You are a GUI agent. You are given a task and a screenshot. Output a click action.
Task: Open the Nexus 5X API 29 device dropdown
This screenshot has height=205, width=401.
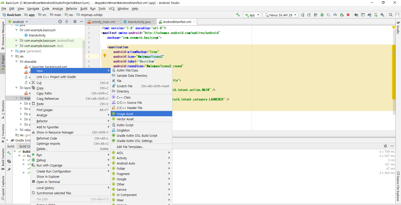pyautogui.click(x=280, y=15)
